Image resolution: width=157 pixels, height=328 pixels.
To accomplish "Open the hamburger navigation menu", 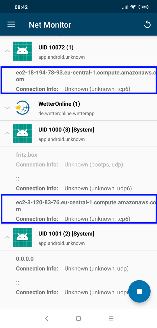I will [11, 25].
